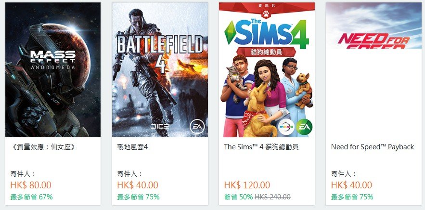Open the Mass Effect Andromeda cover art
The image size is (425, 210).
click(x=53, y=70)
